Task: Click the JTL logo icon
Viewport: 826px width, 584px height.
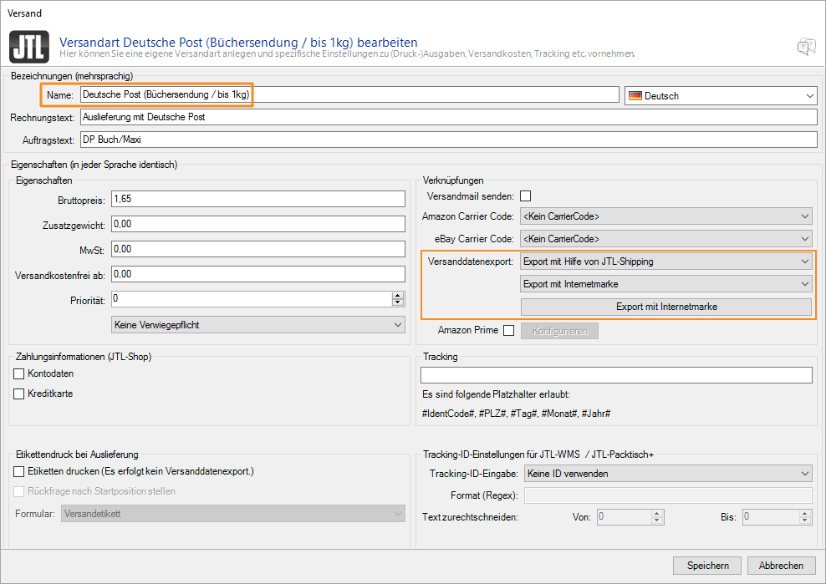Action: pyautogui.click(x=29, y=47)
